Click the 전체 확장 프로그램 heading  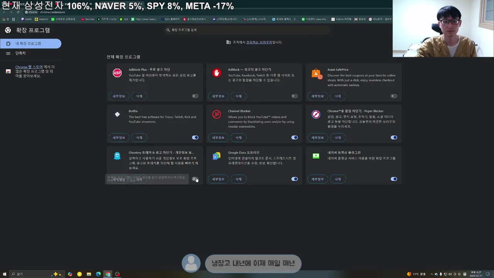click(123, 57)
